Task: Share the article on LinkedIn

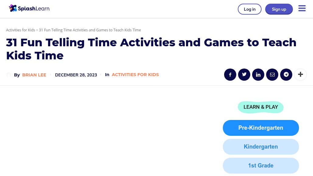Action: pyautogui.click(x=258, y=75)
